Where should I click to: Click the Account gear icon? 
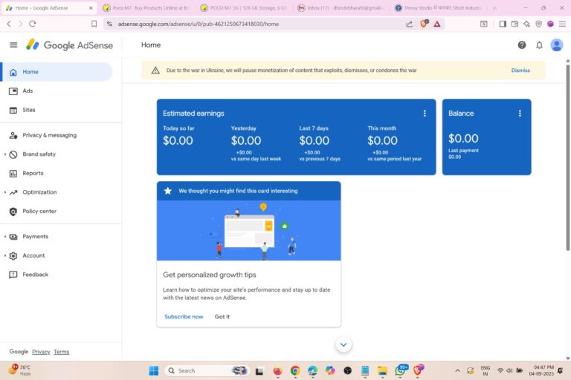13,256
